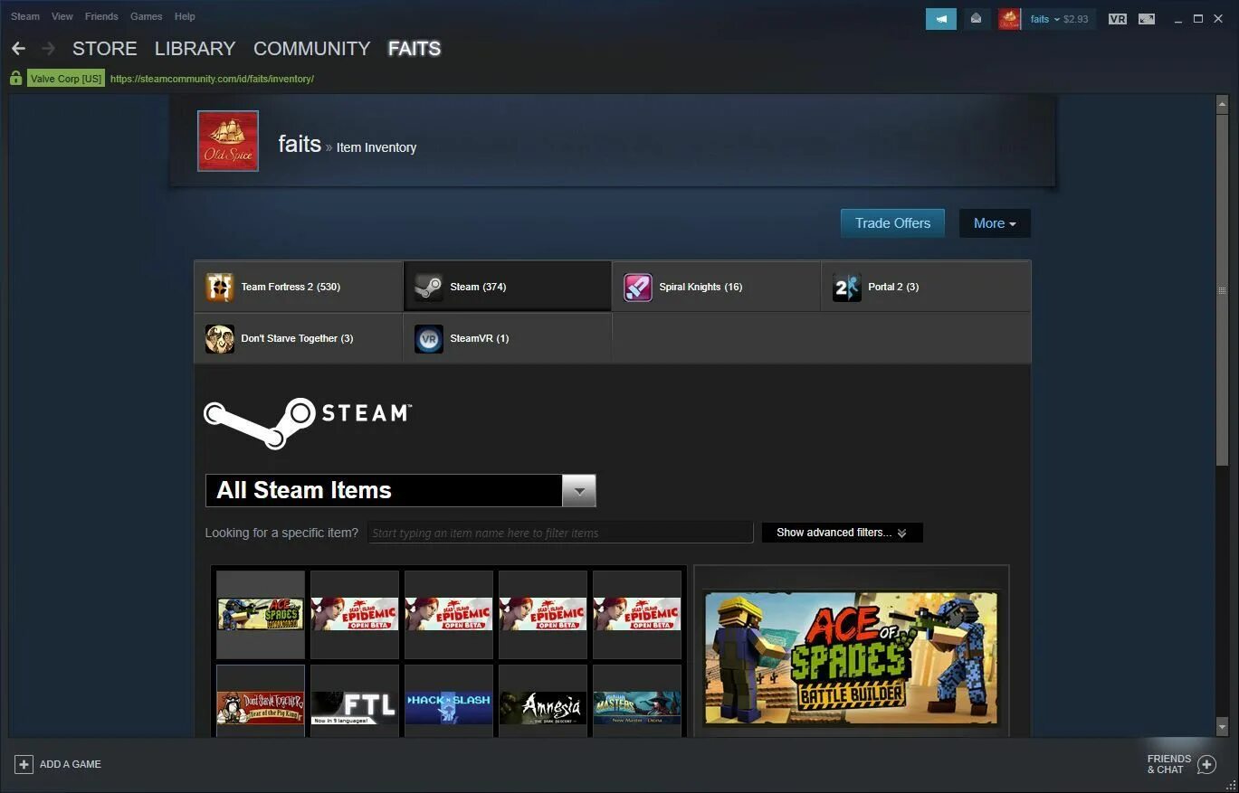
Task: Click the Friends & Chat plus icon
Action: [1206, 765]
